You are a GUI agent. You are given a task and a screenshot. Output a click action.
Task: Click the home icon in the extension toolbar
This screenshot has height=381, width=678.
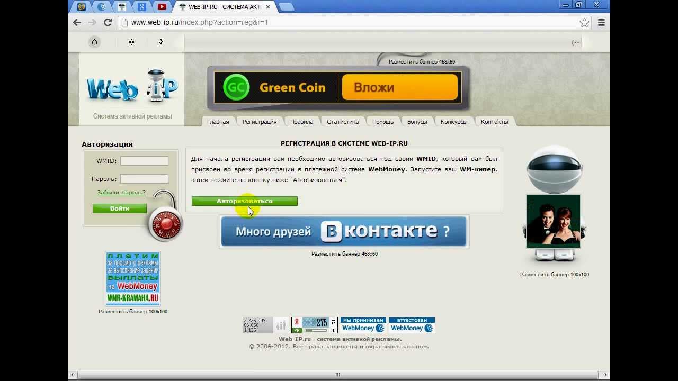[x=94, y=42]
